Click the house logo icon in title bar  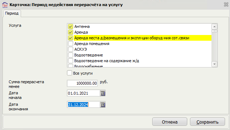click(x=5, y=5)
